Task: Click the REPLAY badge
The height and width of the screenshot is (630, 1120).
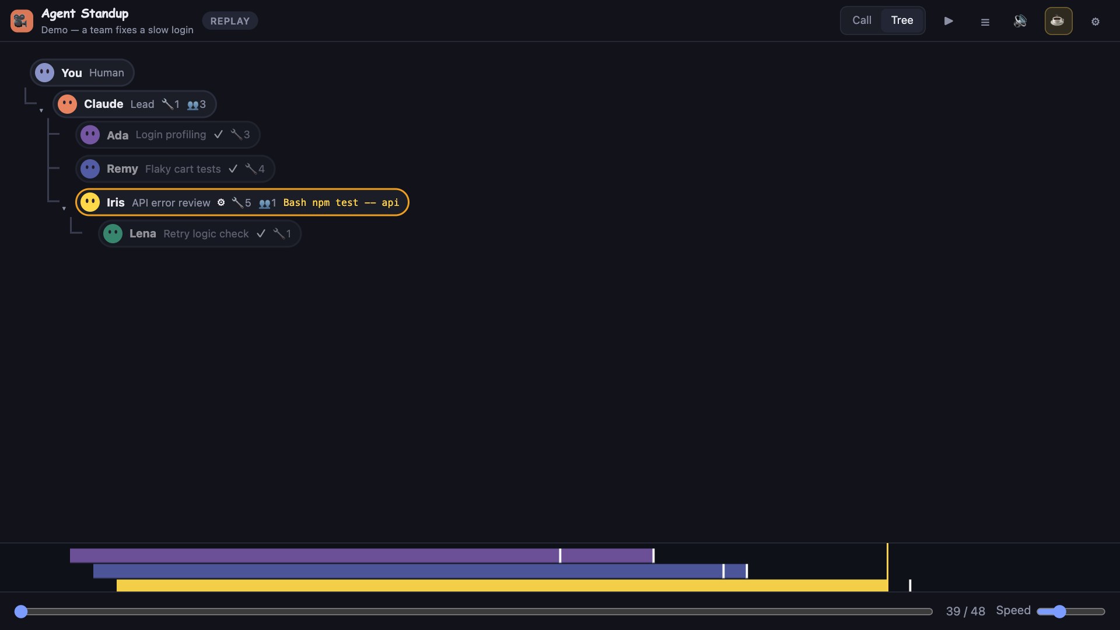Action: point(230,21)
